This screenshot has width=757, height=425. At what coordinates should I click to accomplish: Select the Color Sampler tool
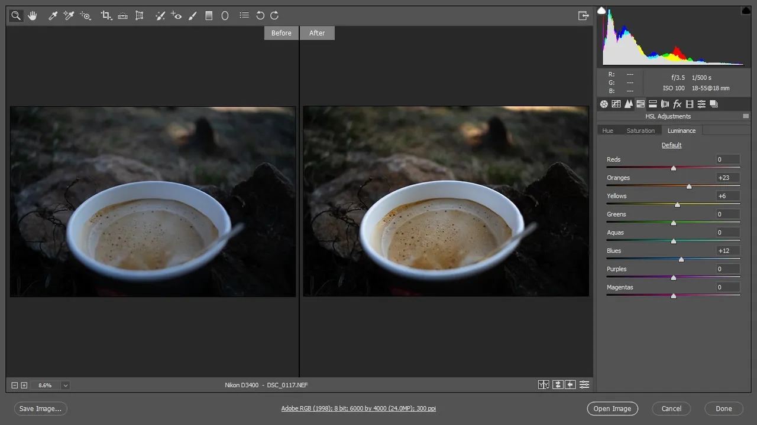coord(69,16)
